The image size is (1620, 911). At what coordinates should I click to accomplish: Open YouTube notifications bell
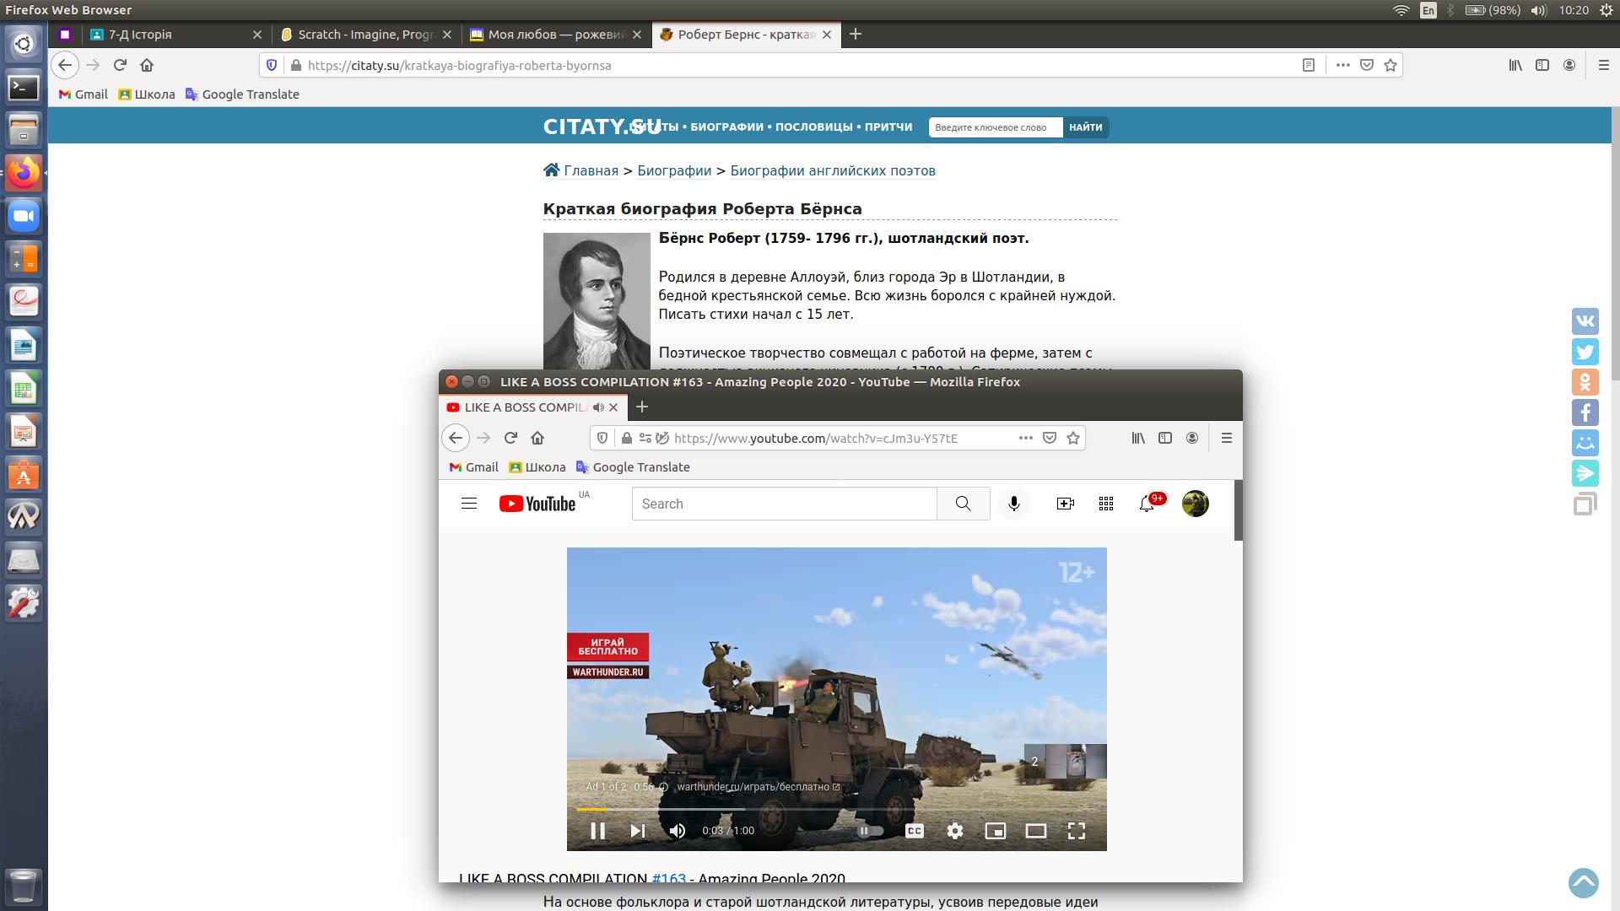[x=1146, y=504]
